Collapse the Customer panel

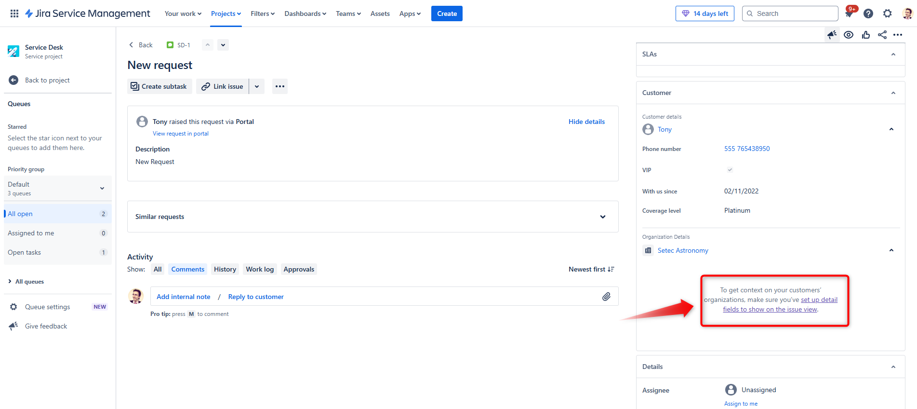893,93
